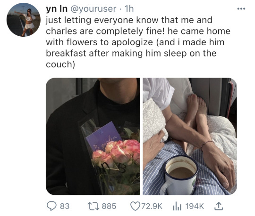Screen dimensions: 255x216
Task: Click the enamel coffee mug in photo
Action: pyautogui.click(x=180, y=175)
